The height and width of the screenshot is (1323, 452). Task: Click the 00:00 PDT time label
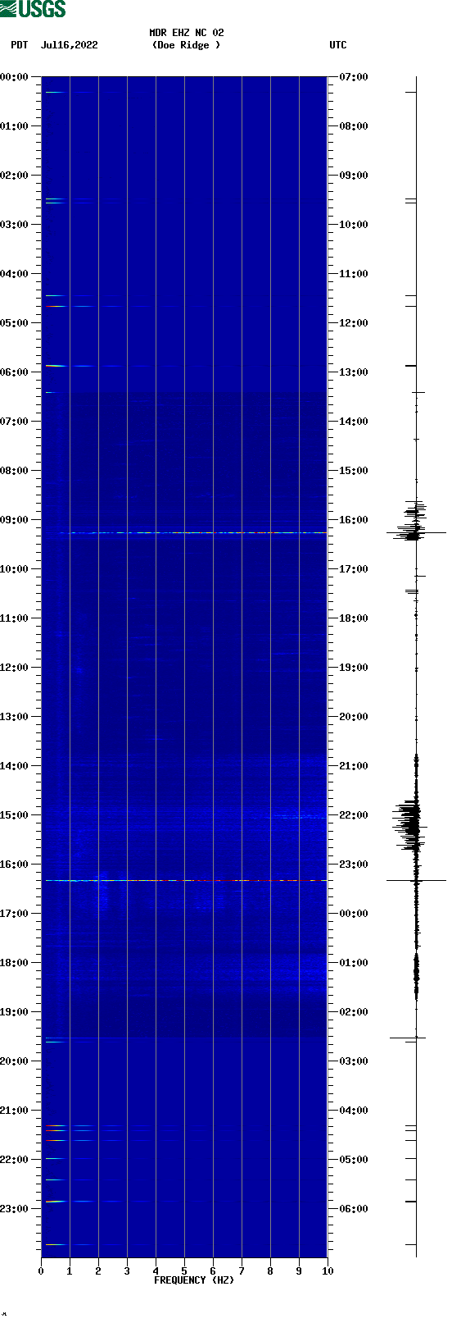(15, 77)
